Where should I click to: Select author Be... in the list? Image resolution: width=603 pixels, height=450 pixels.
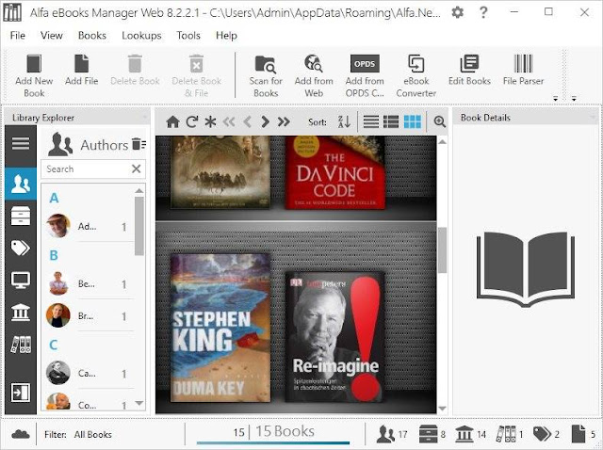coord(89,284)
